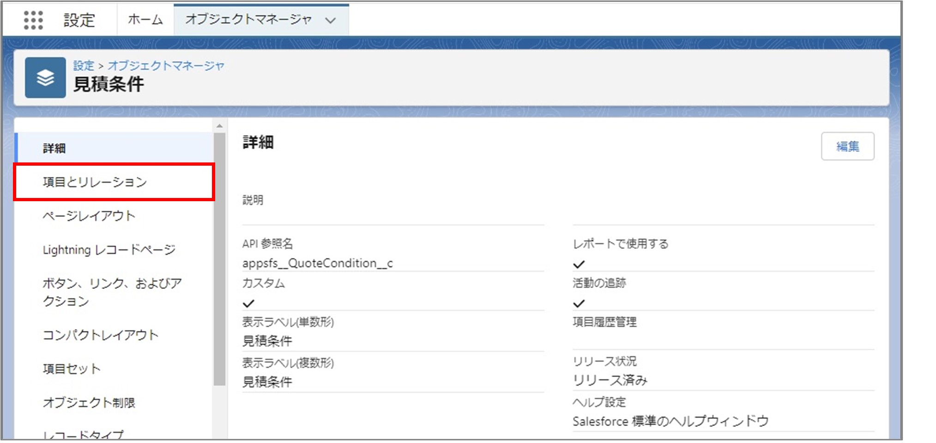This screenshot has width=936, height=443.
Task: Click the 表示ラベル(複数形) value 見積条件
Action: coord(267,382)
